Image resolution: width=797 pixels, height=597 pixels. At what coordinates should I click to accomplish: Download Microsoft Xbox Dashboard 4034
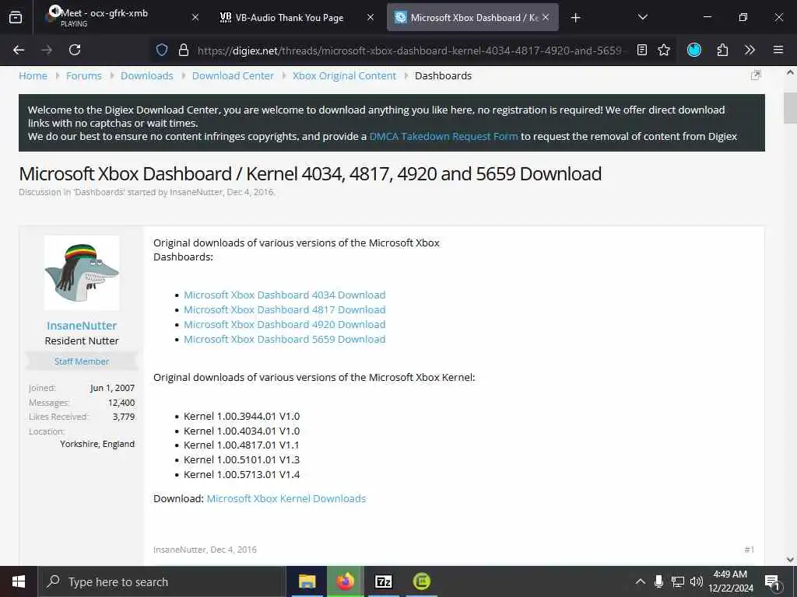point(285,295)
